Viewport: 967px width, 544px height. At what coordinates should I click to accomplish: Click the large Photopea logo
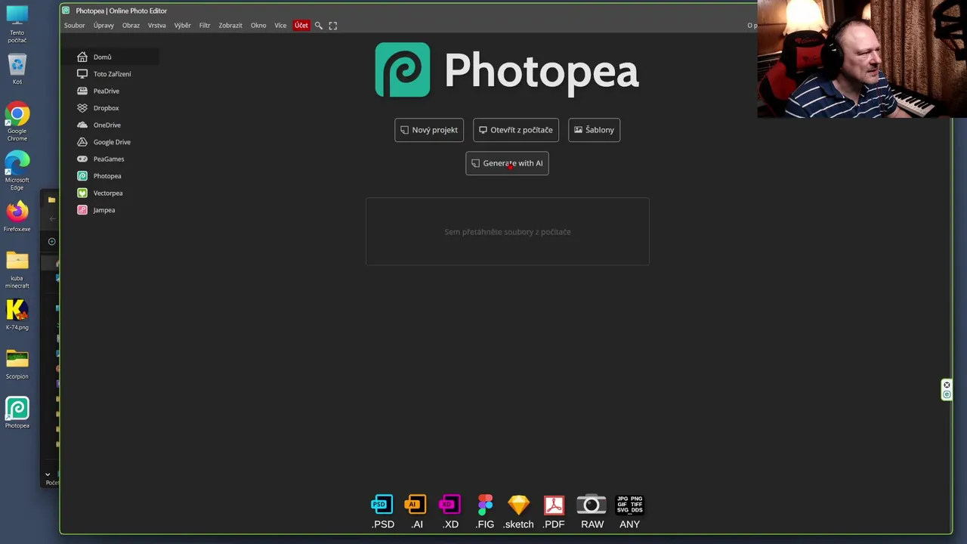pyautogui.click(x=507, y=70)
